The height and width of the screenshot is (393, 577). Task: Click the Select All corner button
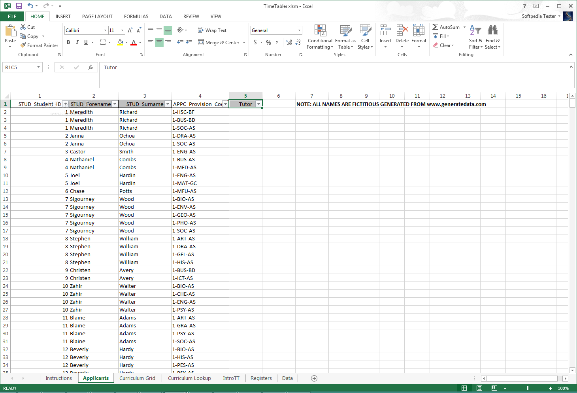pyautogui.click(x=5, y=96)
